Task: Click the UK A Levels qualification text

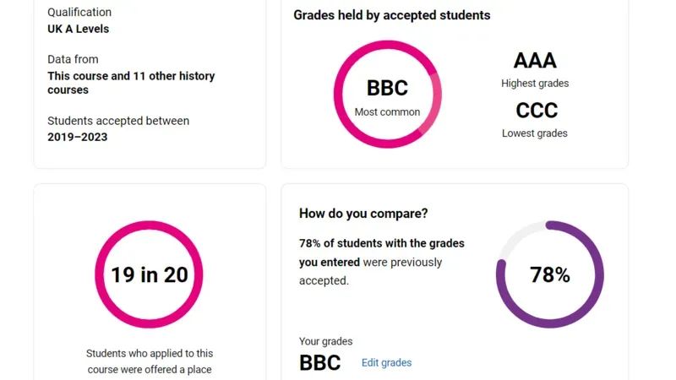Action: (78, 29)
